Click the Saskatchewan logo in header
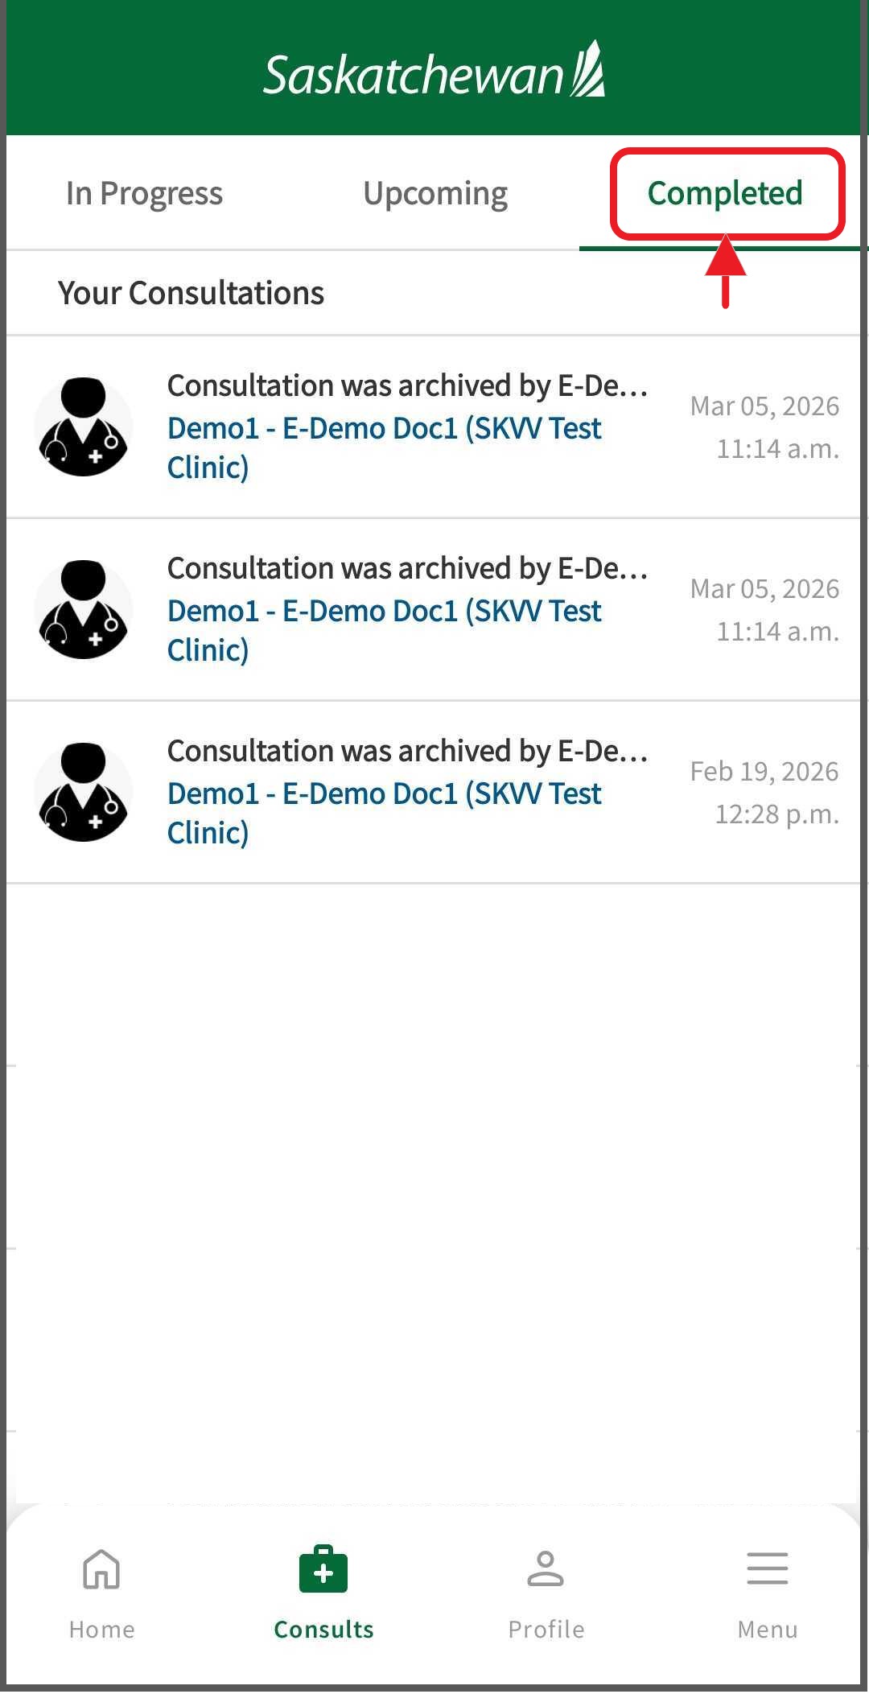 tap(434, 74)
